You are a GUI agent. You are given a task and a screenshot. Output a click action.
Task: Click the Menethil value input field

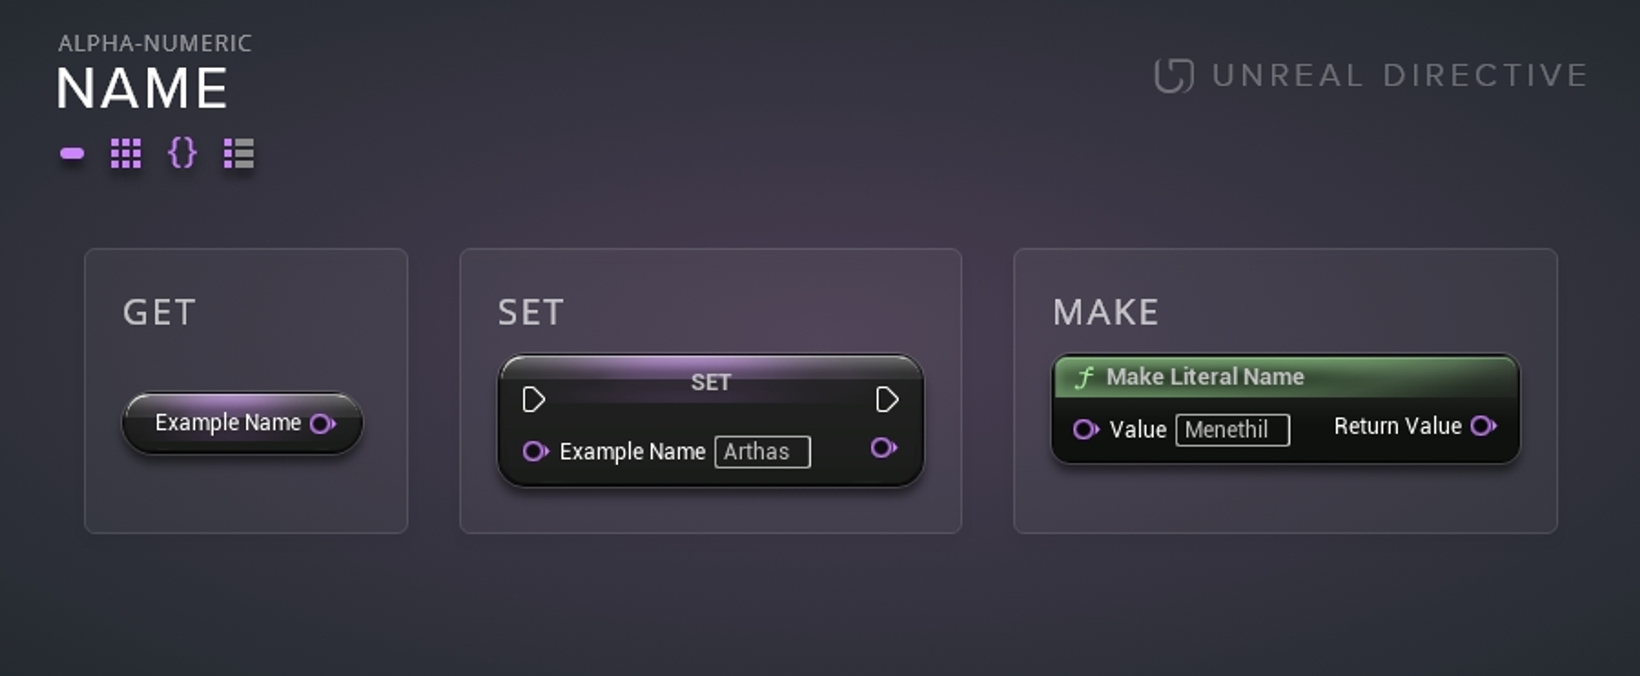click(x=1232, y=430)
